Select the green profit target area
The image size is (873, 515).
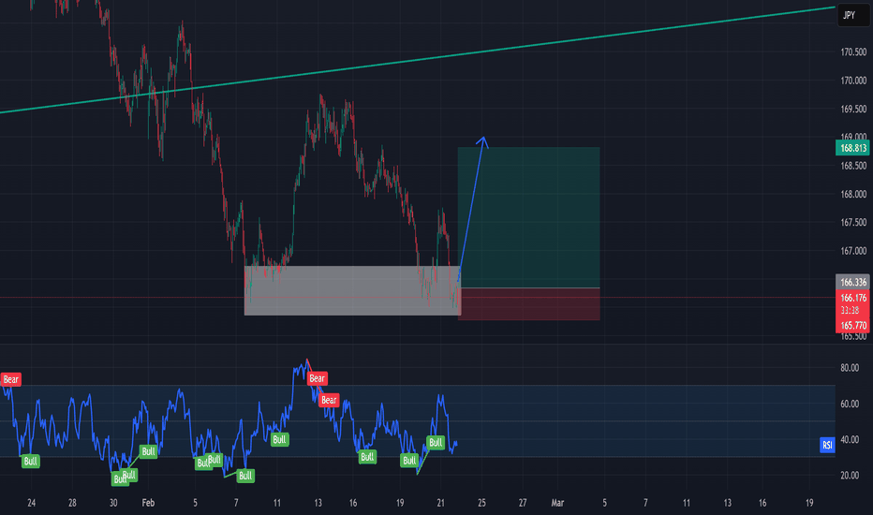[528, 217]
